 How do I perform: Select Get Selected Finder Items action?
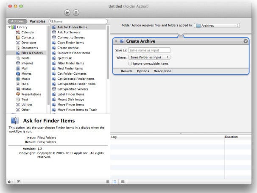click(78, 79)
